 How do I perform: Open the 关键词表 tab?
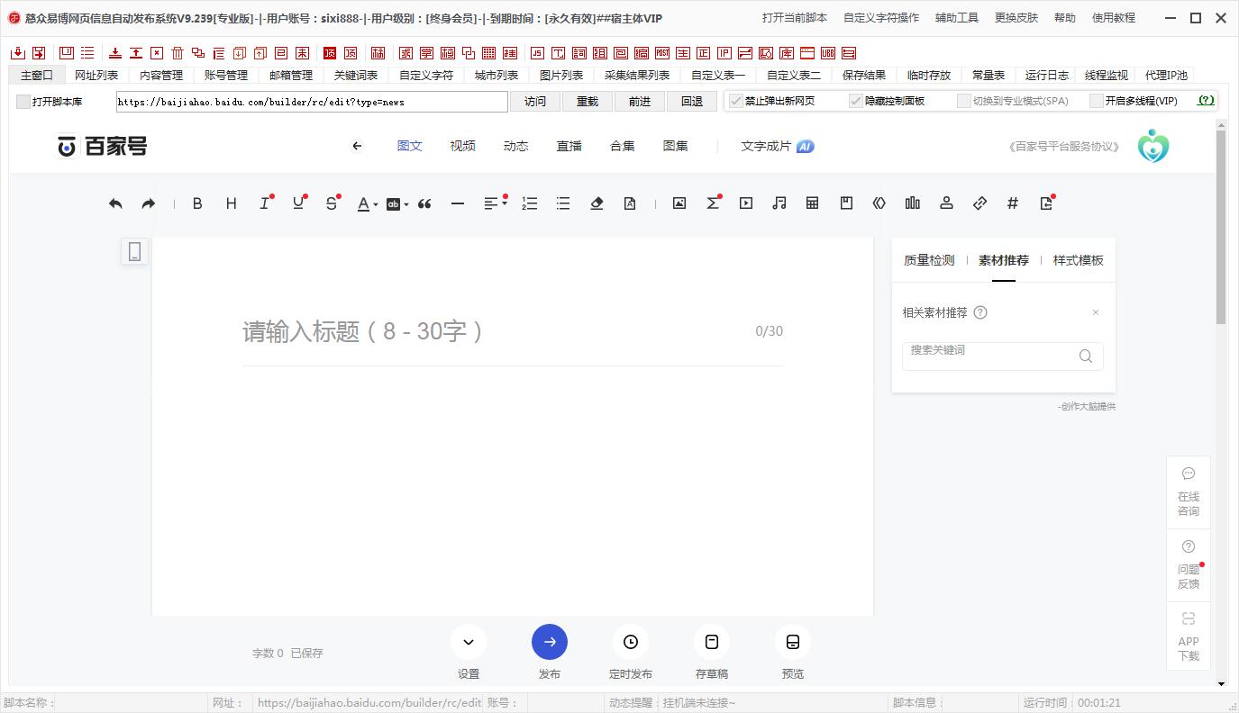point(356,76)
